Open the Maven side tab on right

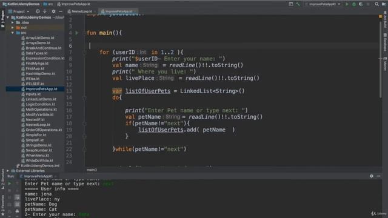click(x=386, y=64)
